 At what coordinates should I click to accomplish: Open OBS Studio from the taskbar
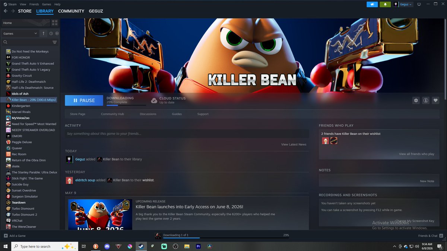(x=175, y=246)
